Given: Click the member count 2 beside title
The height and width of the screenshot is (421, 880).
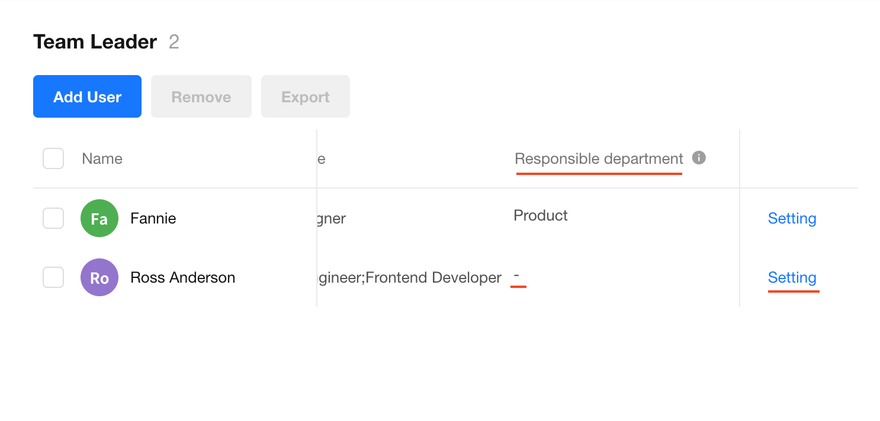Looking at the screenshot, I should (174, 42).
